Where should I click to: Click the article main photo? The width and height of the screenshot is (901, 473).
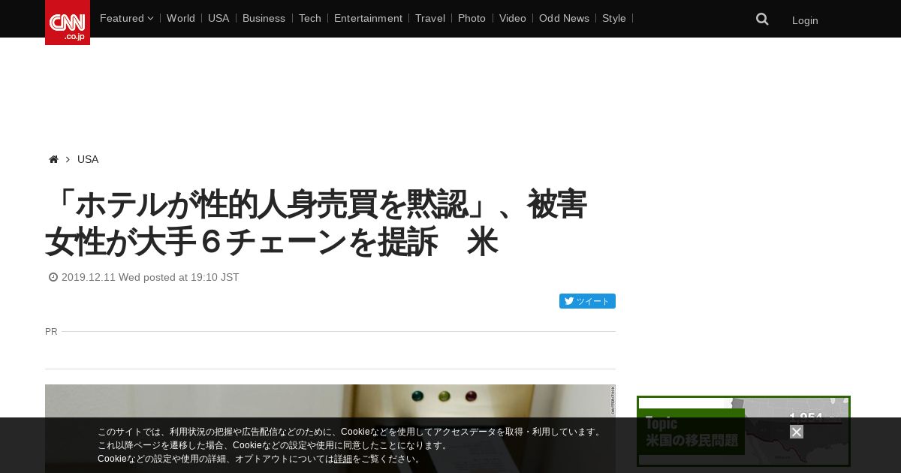point(330,429)
